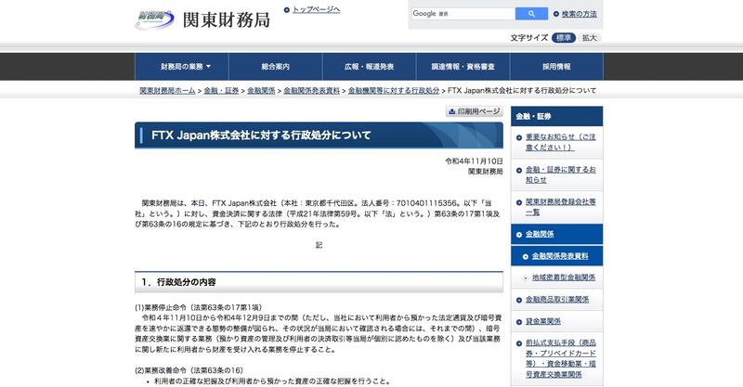Click the bullet icon beside 金融商品取引業関係
The image size is (743, 387).
coord(518,299)
